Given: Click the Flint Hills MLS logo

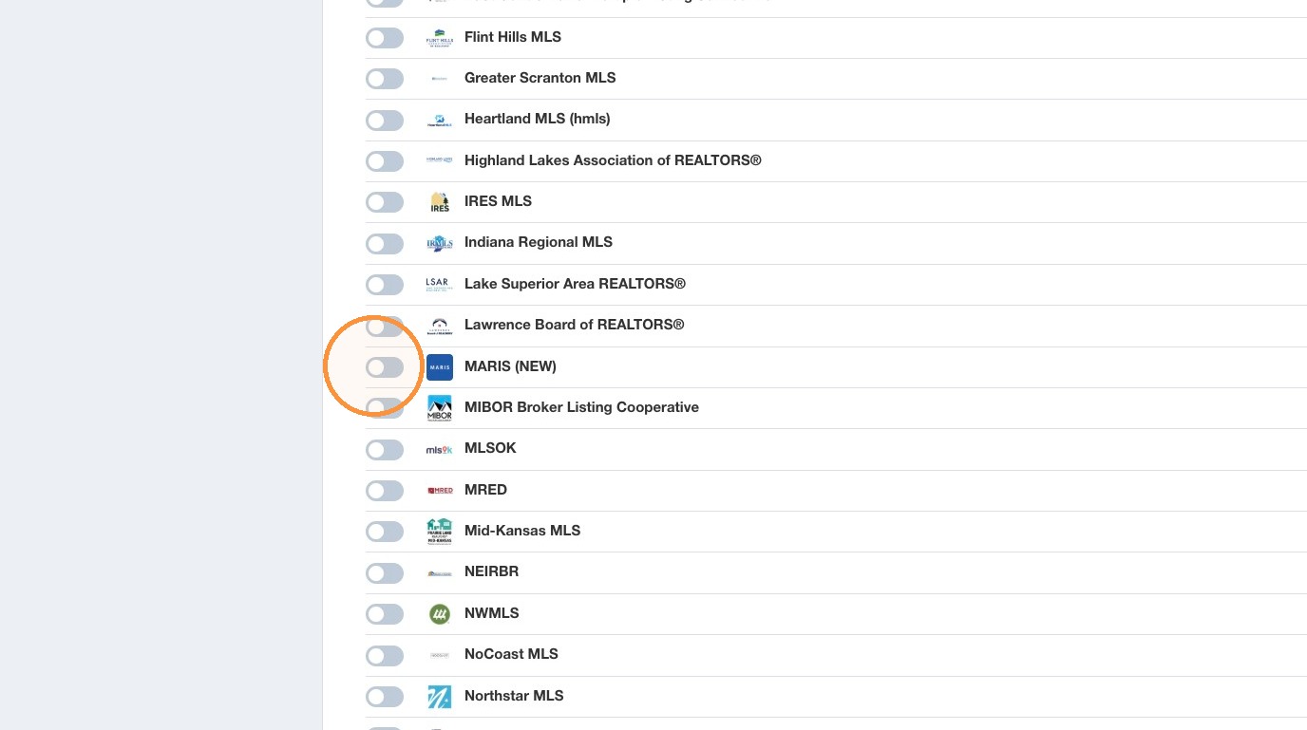Looking at the screenshot, I should point(440,38).
